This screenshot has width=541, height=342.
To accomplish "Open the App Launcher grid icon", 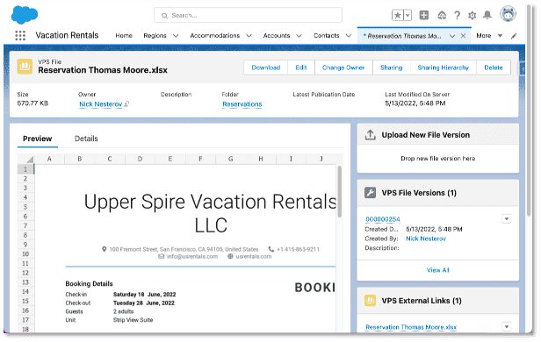I will [x=20, y=35].
